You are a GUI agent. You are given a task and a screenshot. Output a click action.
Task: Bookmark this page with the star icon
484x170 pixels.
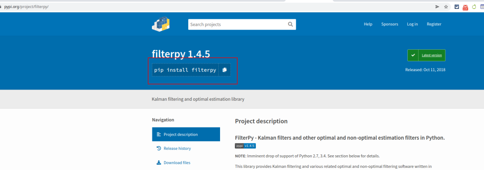[x=446, y=7]
